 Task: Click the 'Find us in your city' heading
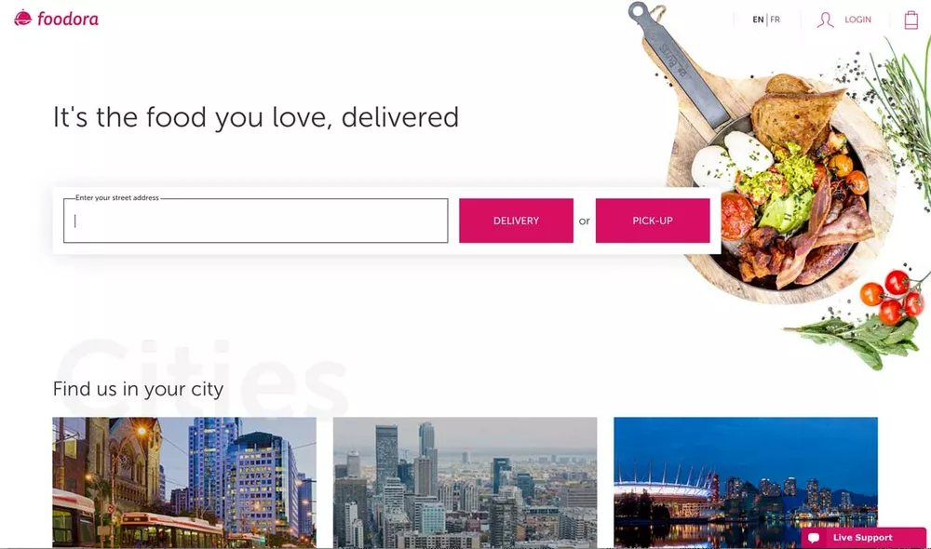pyautogui.click(x=139, y=389)
